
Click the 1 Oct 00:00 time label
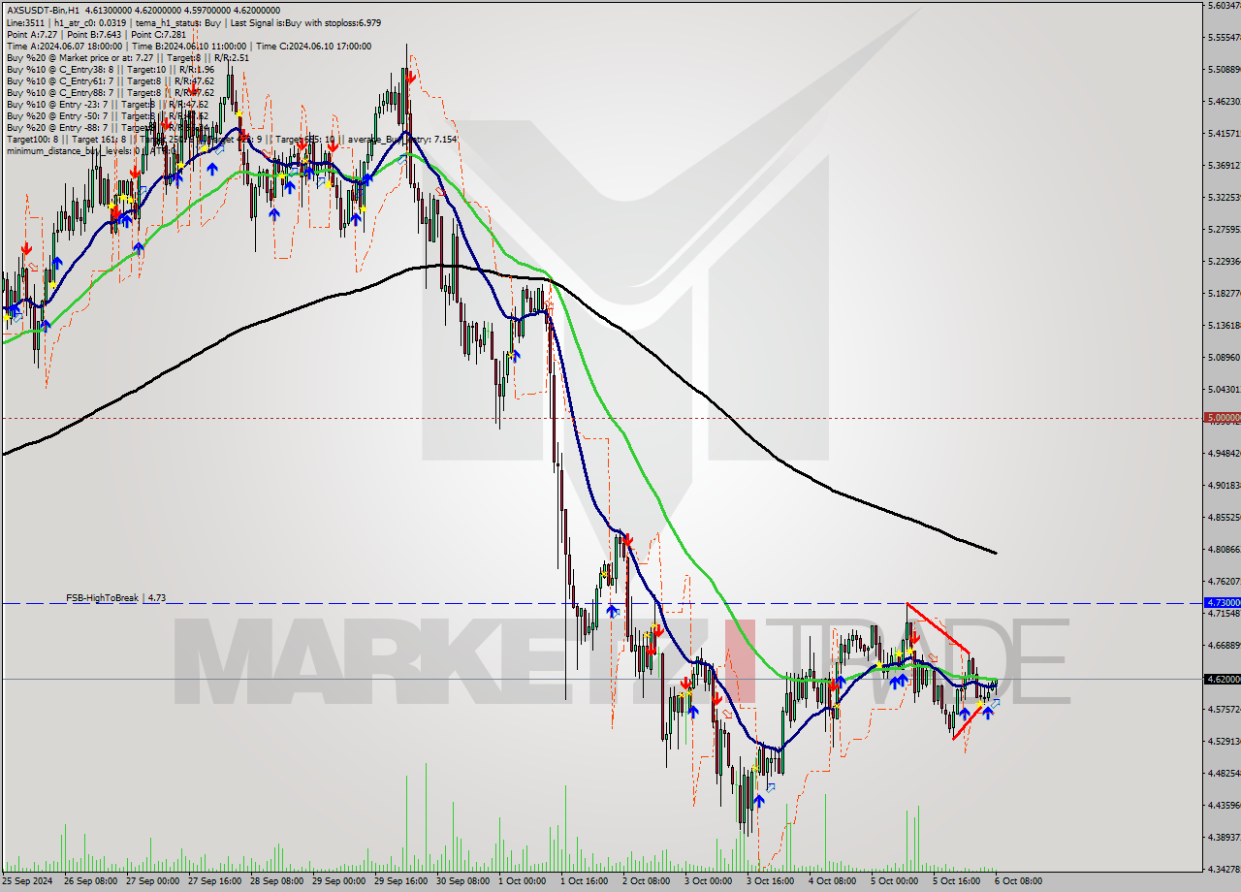(x=523, y=881)
